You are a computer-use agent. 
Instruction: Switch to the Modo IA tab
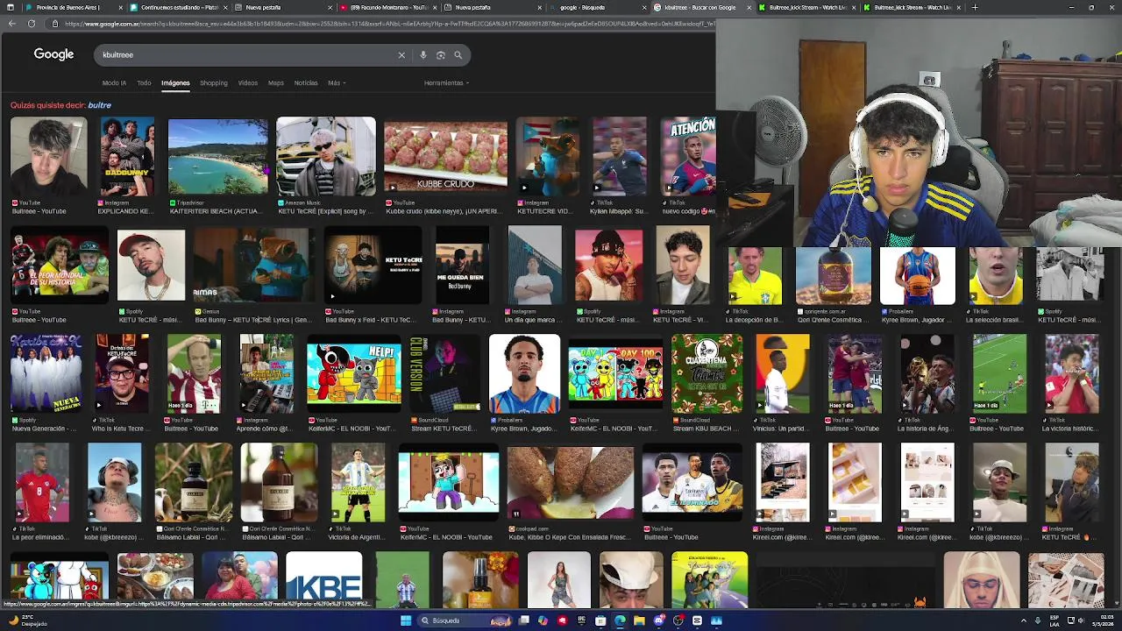click(114, 83)
